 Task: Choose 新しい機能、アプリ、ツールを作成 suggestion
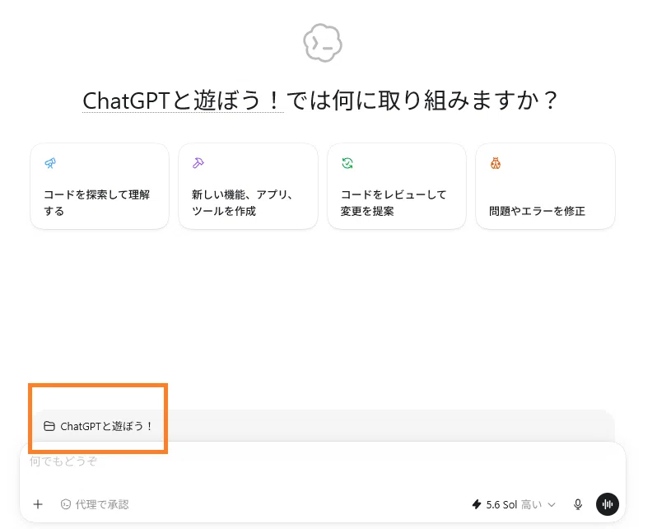click(x=248, y=186)
